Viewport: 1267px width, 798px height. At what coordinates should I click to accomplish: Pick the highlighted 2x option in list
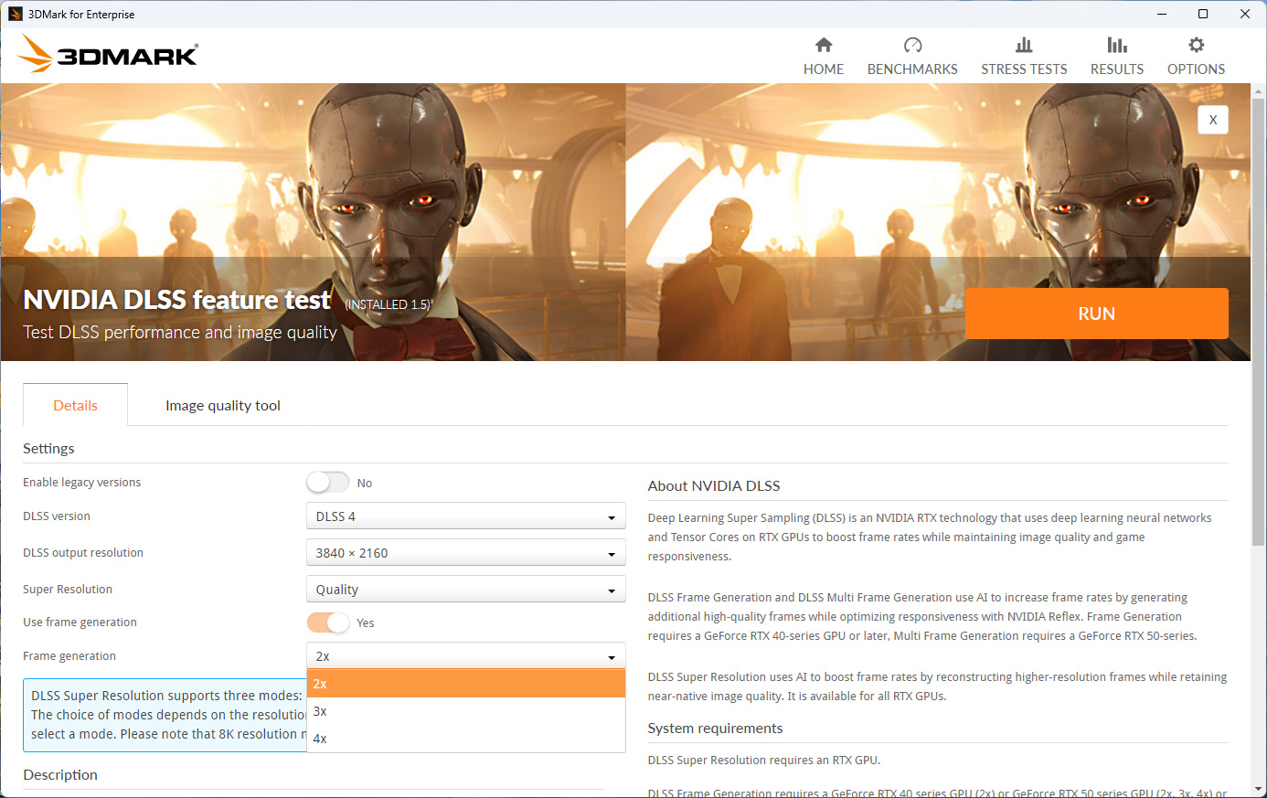[465, 684]
